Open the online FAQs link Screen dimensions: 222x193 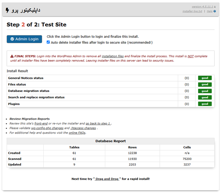tap(77, 133)
